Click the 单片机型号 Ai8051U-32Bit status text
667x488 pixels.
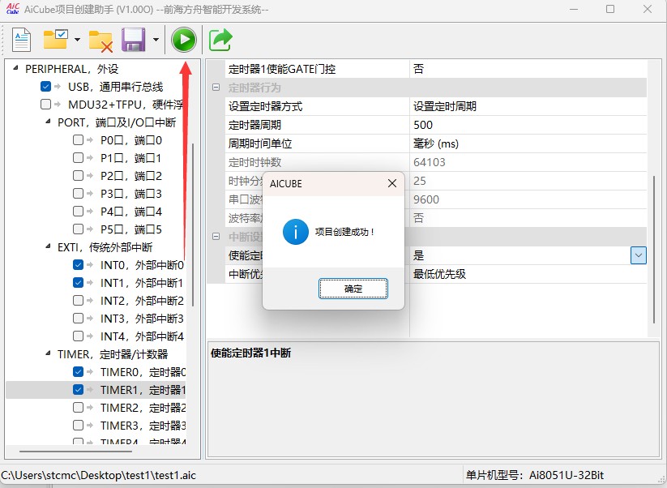click(534, 475)
